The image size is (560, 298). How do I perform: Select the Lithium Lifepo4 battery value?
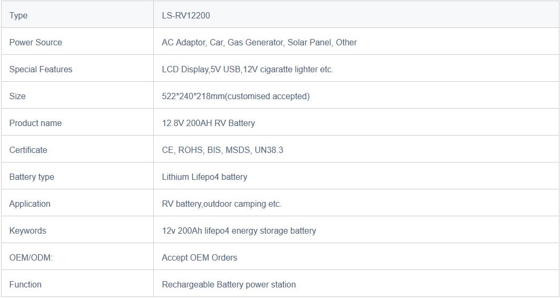point(204,177)
